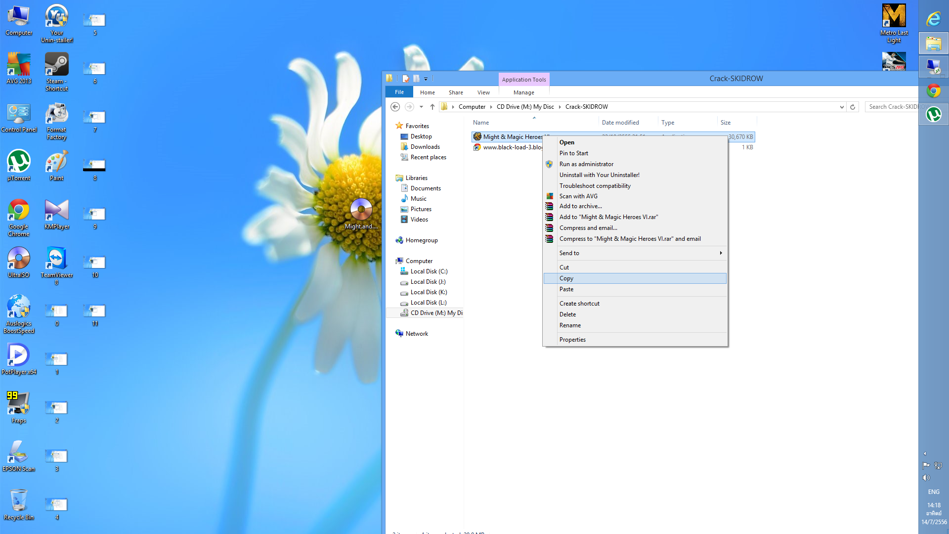949x534 pixels.
Task: Open address bar history dropdown
Action: click(842, 107)
